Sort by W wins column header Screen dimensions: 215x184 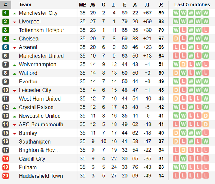pyautogui.click(x=93, y=5)
